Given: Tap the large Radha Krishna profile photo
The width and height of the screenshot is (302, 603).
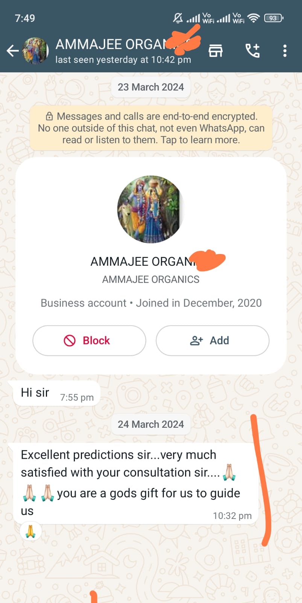Looking at the screenshot, I should (x=150, y=209).
